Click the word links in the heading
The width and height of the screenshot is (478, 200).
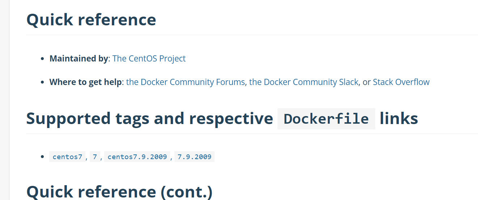coord(399,119)
